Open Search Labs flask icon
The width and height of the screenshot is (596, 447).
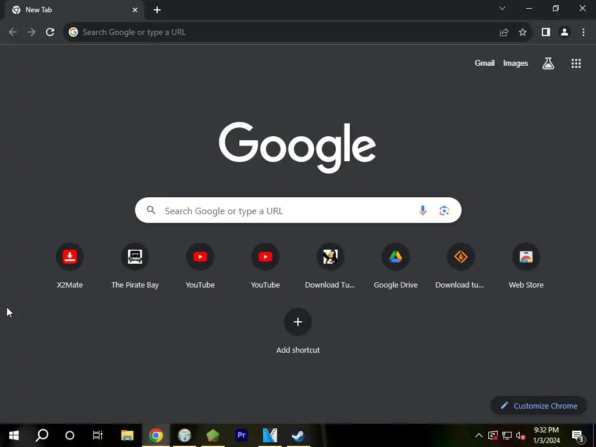[548, 63]
